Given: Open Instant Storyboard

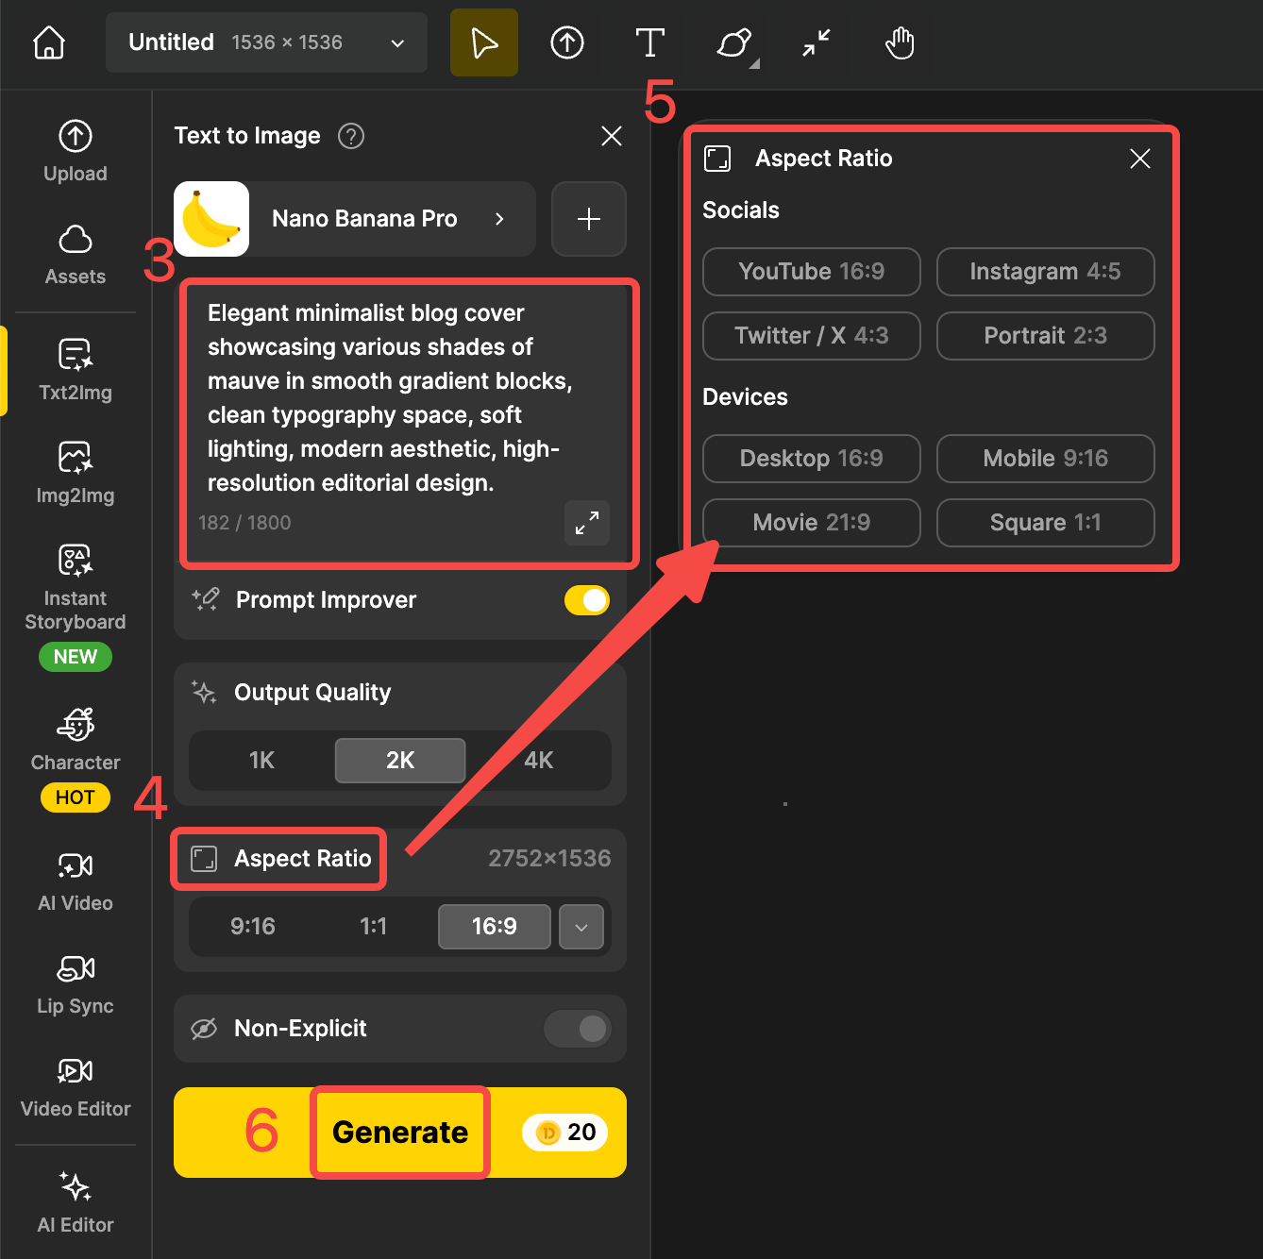Looking at the screenshot, I should pyautogui.click(x=75, y=585).
